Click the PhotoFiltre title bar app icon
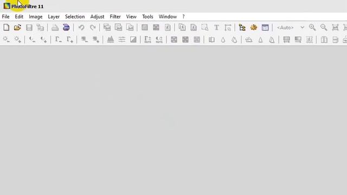Image resolution: width=347 pixels, height=195 pixels. click(x=7, y=6)
